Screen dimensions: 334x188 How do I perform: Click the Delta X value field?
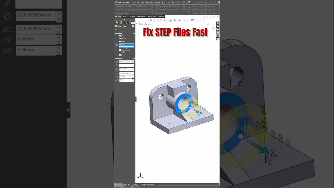[x=126, y=73]
